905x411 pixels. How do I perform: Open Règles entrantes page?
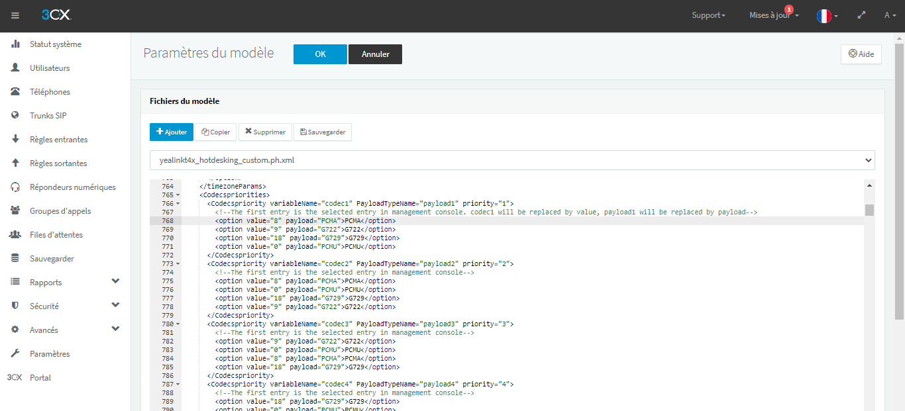(x=58, y=140)
